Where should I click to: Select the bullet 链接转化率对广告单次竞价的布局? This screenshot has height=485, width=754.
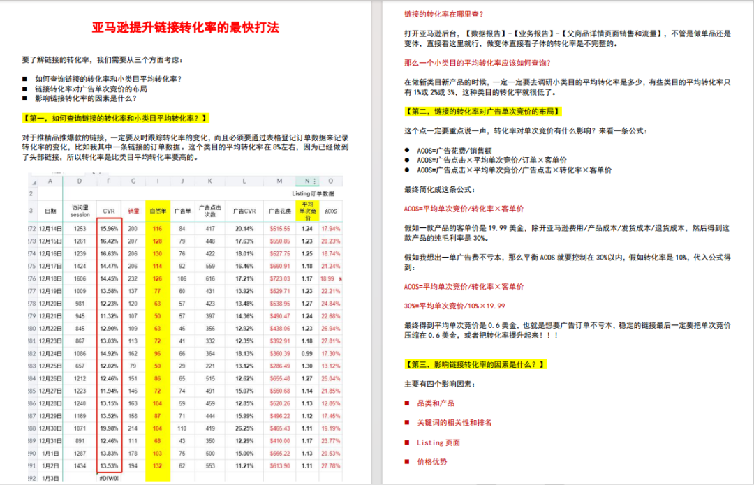point(91,89)
